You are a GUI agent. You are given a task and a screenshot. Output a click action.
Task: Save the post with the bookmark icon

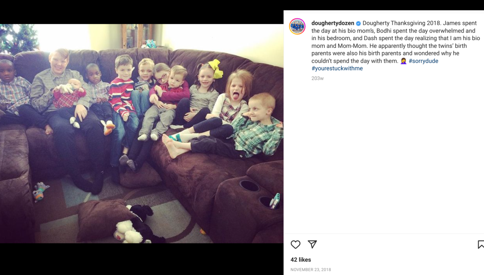point(481,244)
